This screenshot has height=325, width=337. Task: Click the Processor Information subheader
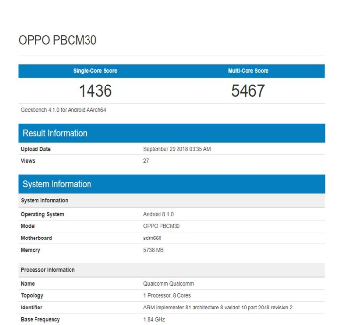point(48,270)
